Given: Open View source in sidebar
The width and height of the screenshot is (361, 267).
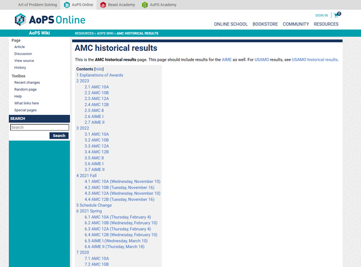Looking at the screenshot, I should pyautogui.click(x=24, y=61).
